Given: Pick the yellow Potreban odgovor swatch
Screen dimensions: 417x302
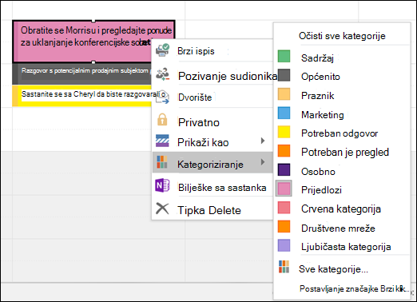Looking at the screenshot, I should tap(284, 132).
